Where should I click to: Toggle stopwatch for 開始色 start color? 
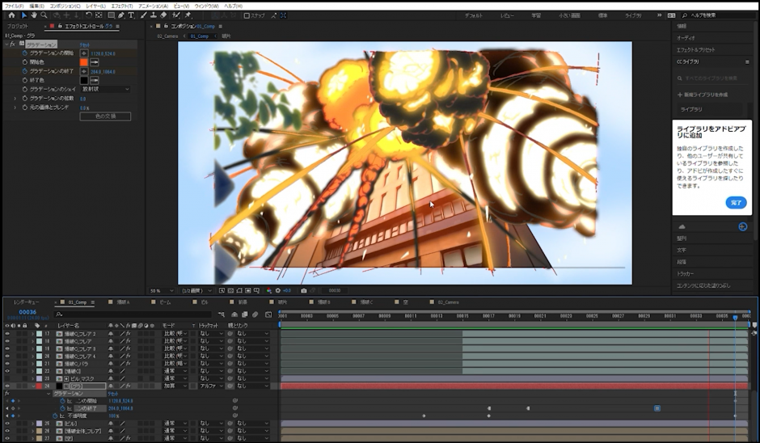click(x=25, y=62)
